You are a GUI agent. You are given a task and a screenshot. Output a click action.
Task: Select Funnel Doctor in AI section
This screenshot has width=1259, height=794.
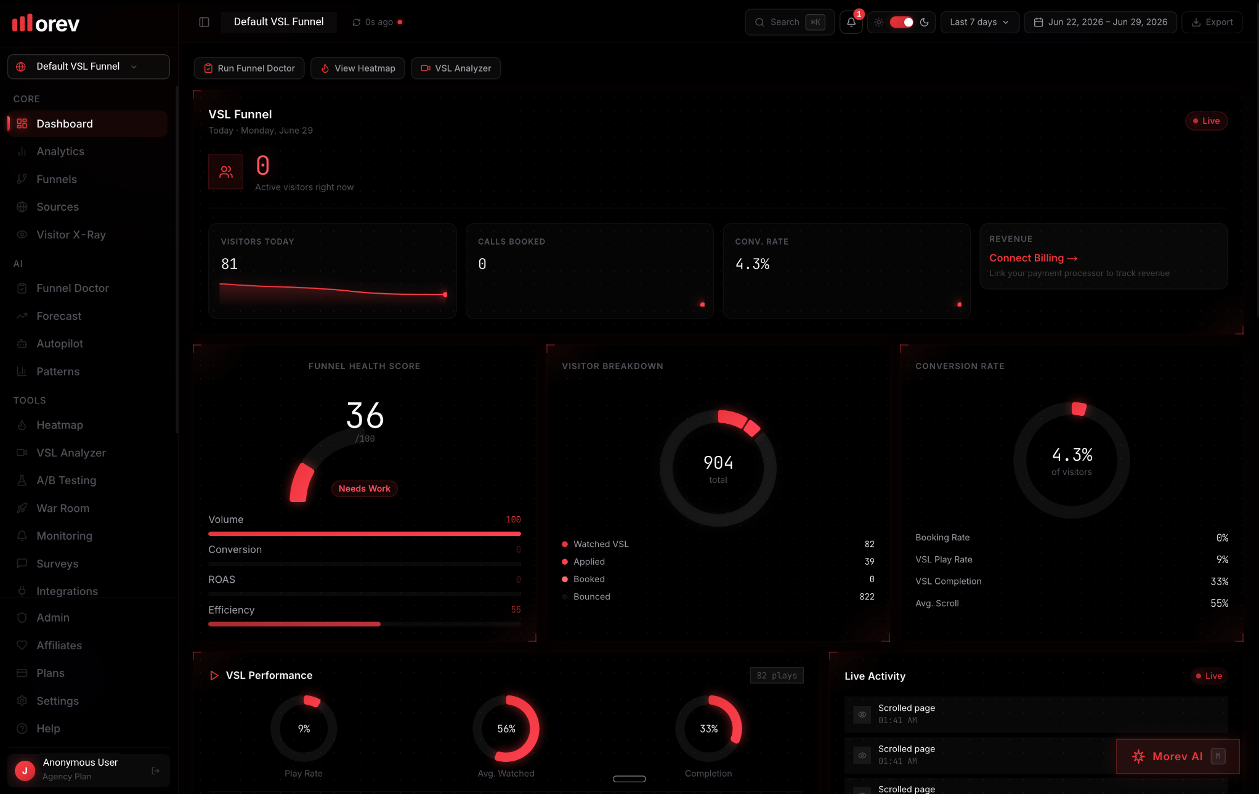(87, 288)
